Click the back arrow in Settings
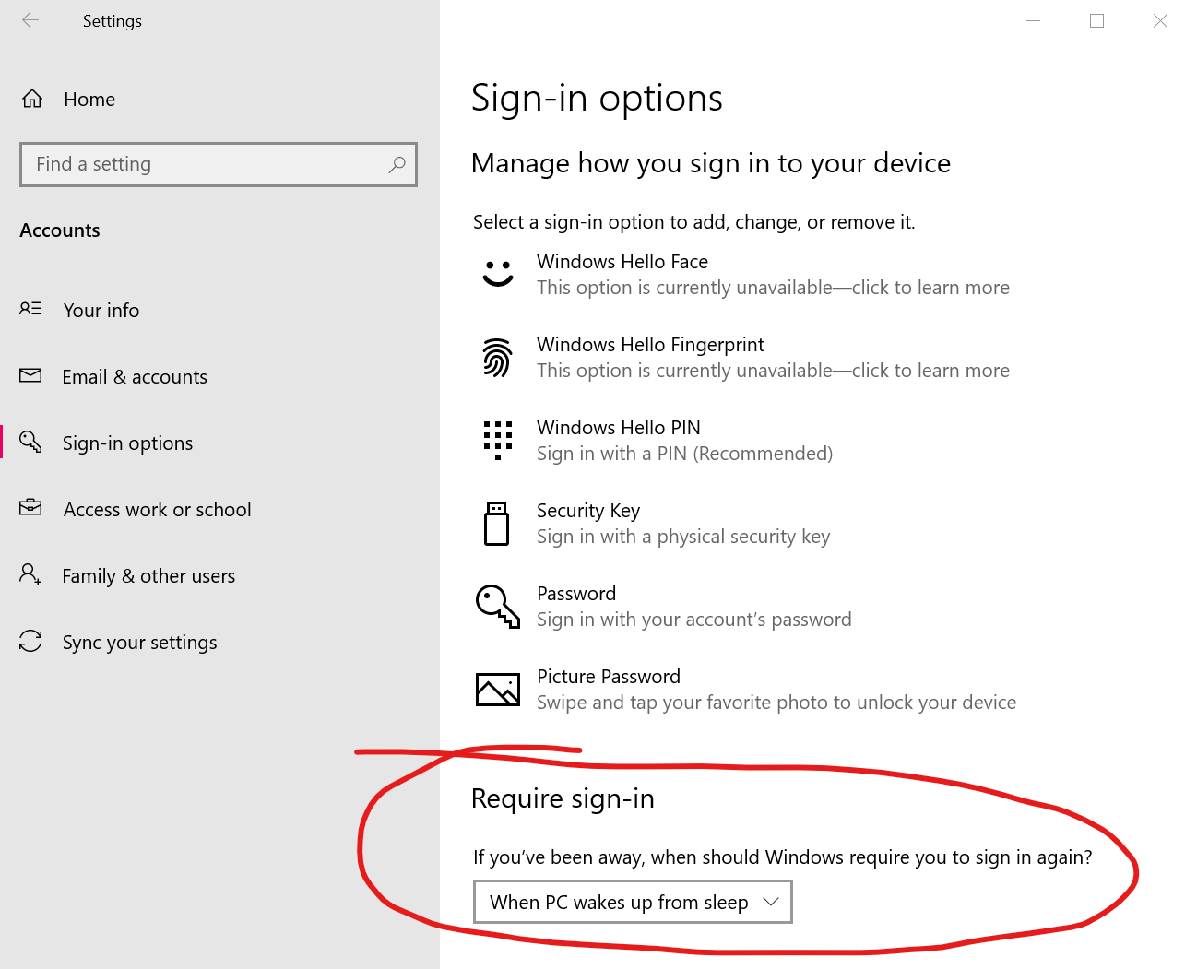Screen dimensions: 1185x969 (30, 20)
